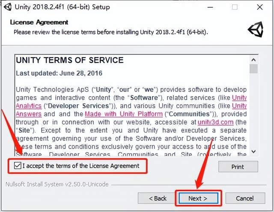Toggle the accept License Agreement checkbox
This screenshot has height=212, width=274.
tap(18, 165)
